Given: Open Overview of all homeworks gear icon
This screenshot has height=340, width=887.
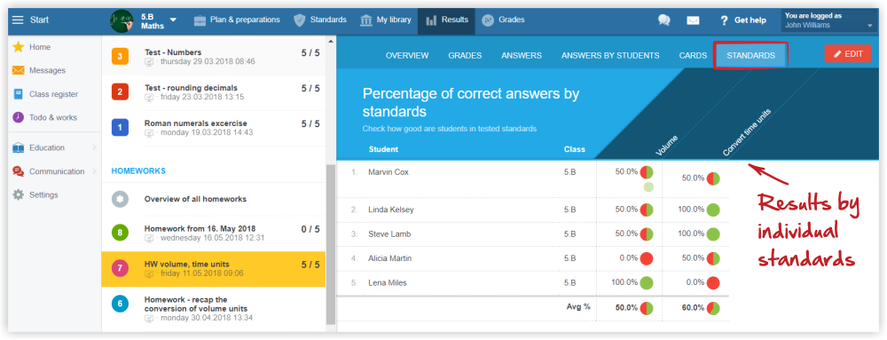Looking at the screenshot, I should [x=120, y=199].
